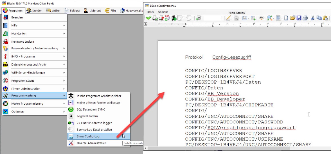The height and width of the screenshot is (154, 331).
Task: Click the page with right arrow export icon
Action: (x=180, y=18)
